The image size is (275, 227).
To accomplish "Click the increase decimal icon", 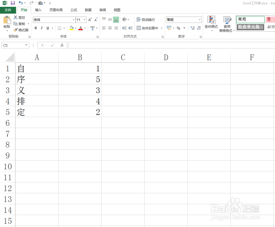I will click(x=193, y=28).
